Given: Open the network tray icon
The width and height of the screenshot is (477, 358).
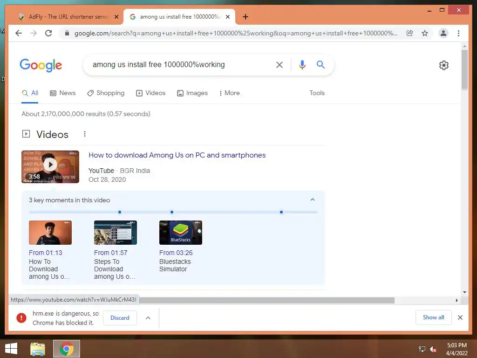Looking at the screenshot, I should 422,349.
